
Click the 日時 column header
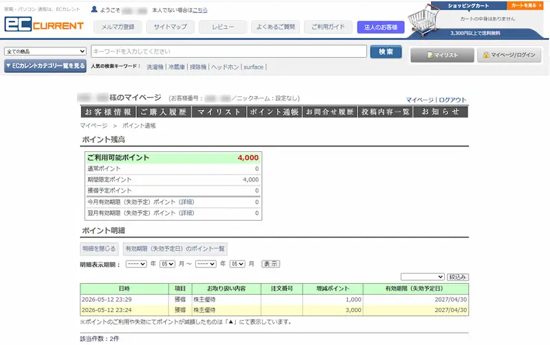[124, 289]
